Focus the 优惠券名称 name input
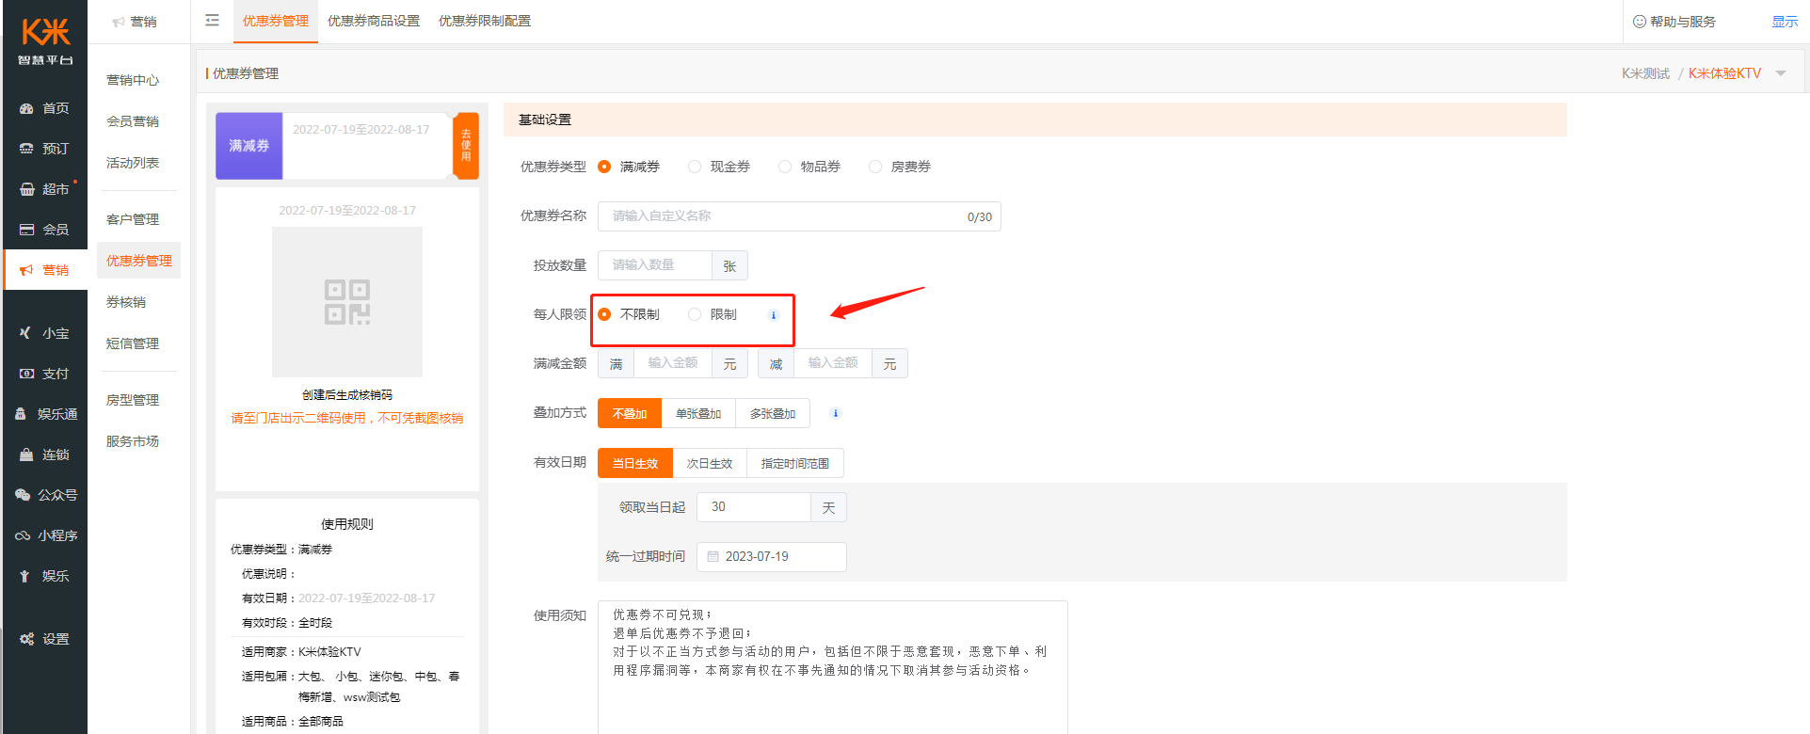 coord(799,216)
